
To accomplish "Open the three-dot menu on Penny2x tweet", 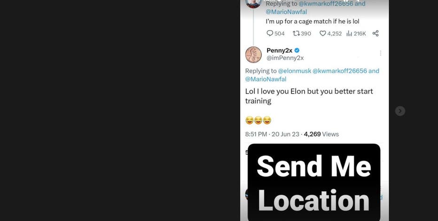I will coord(380,53).
